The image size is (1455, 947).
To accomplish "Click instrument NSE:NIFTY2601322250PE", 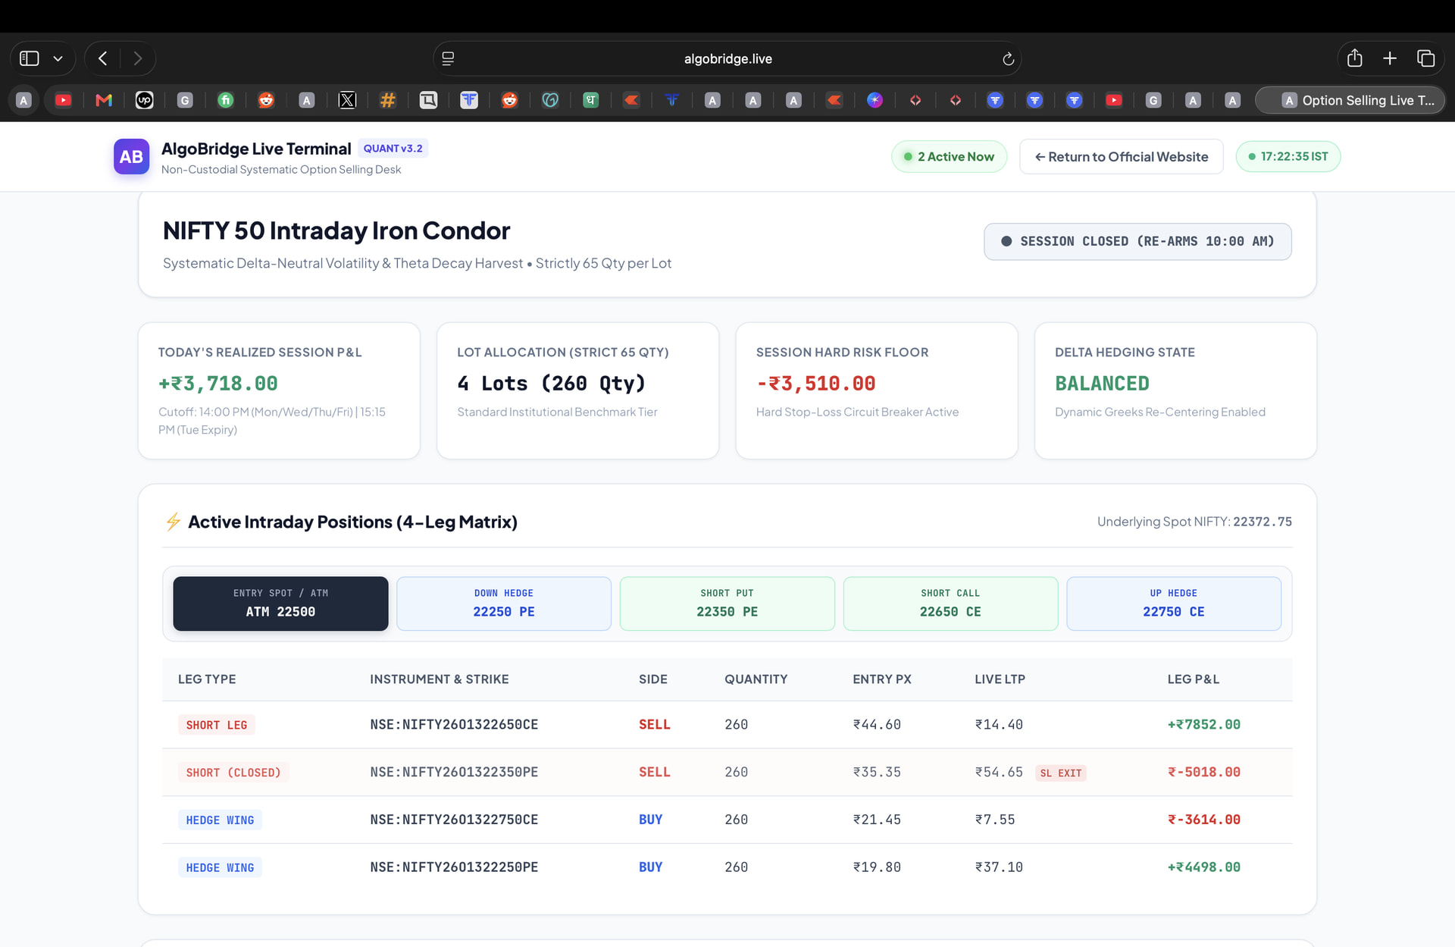I will coord(454,867).
